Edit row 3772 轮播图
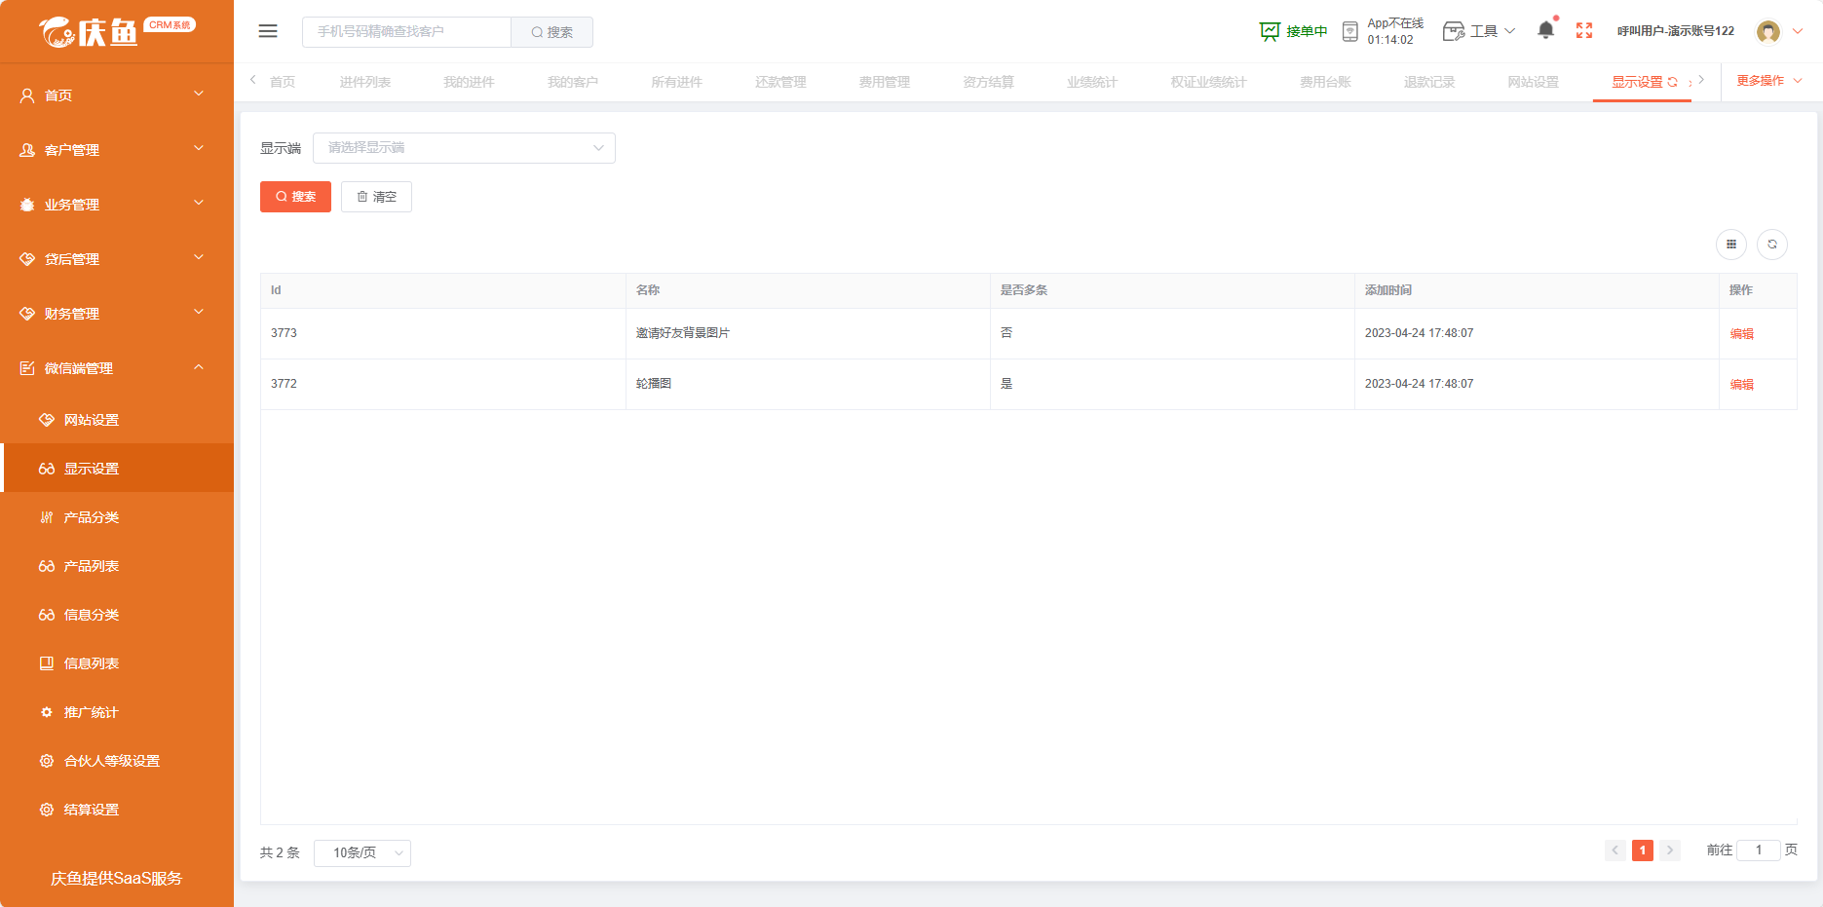The image size is (1823, 907). point(1741,385)
